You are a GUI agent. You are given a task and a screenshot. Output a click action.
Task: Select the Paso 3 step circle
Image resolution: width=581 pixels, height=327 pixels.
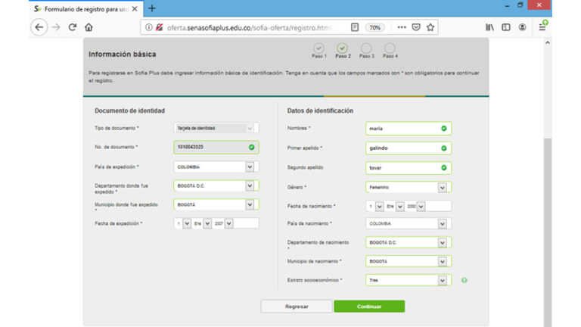(366, 48)
